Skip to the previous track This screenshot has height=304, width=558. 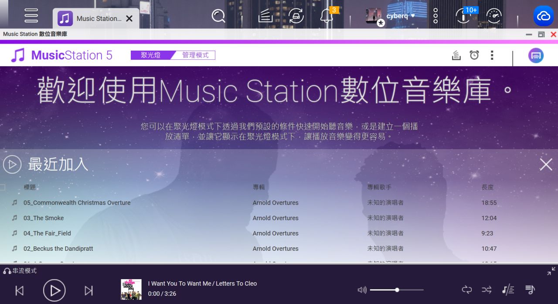[x=20, y=290]
